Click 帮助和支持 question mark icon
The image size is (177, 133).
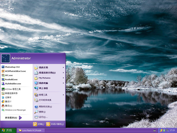tap(36, 107)
